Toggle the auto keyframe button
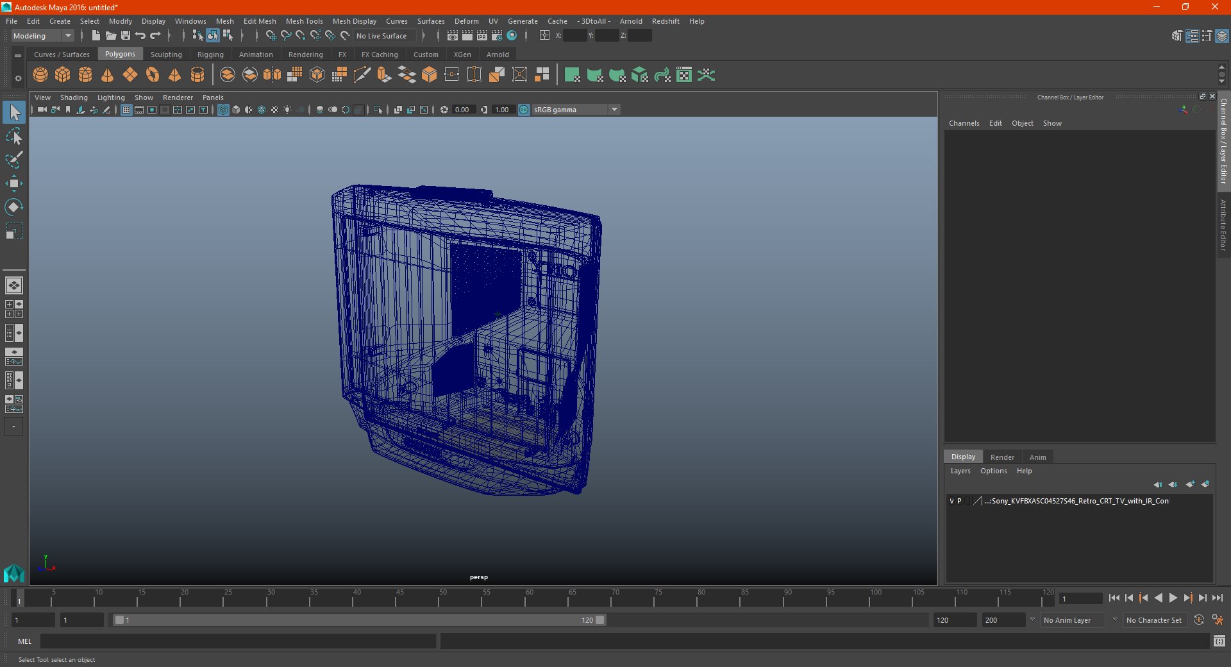The width and height of the screenshot is (1231, 667). [x=1198, y=620]
